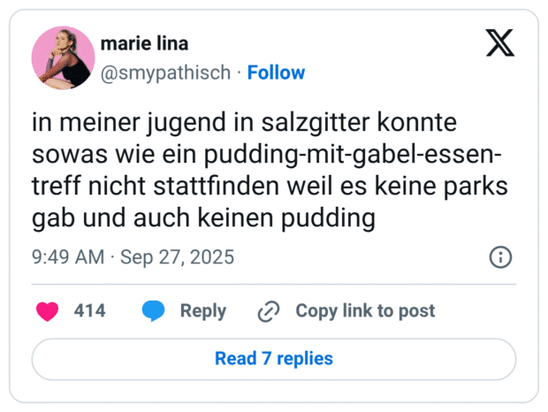The height and width of the screenshot is (412, 548).
Task: Open the @smypathisch handle link
Action: (168, 72)
